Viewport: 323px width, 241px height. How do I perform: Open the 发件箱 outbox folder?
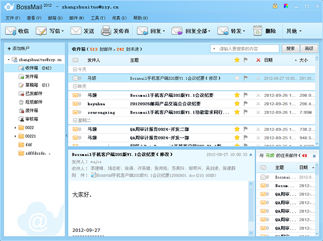[28, 76]
